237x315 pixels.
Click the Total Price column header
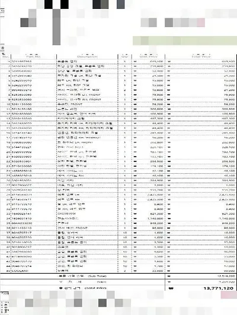201,57
